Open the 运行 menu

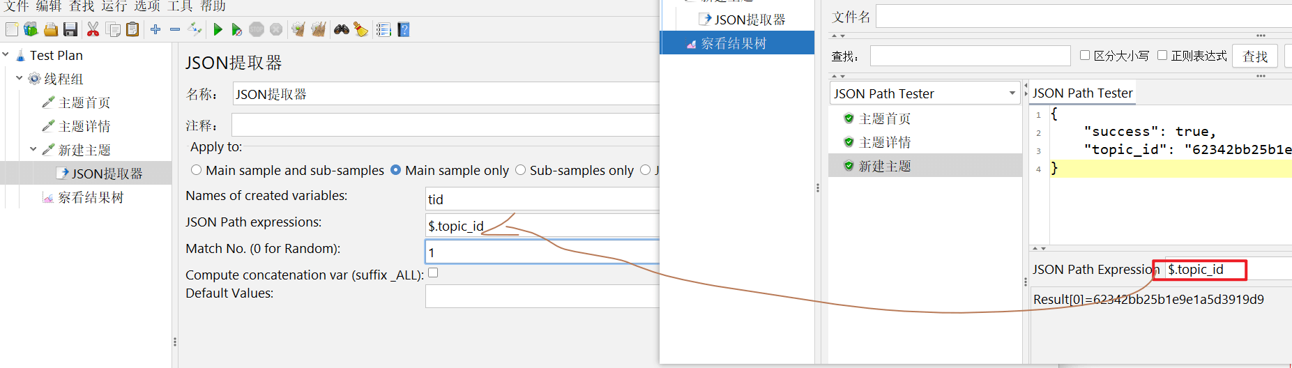(114, 6)
